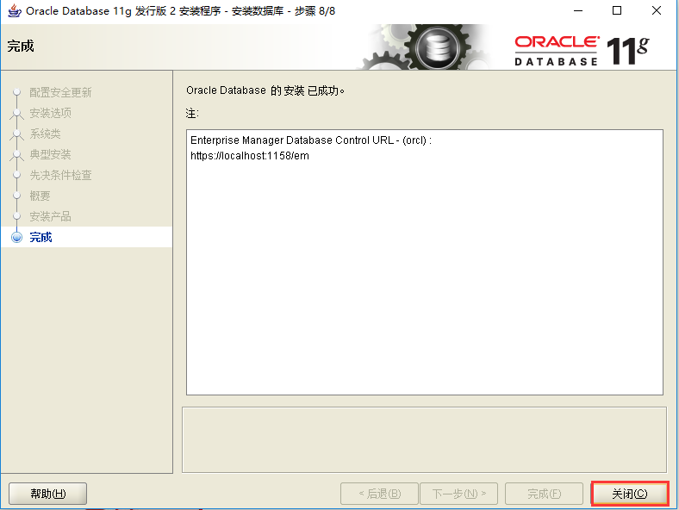Select the 系统类 step in the sidebar
This screenshot has height=510, width=679.
tap(45, 134)
